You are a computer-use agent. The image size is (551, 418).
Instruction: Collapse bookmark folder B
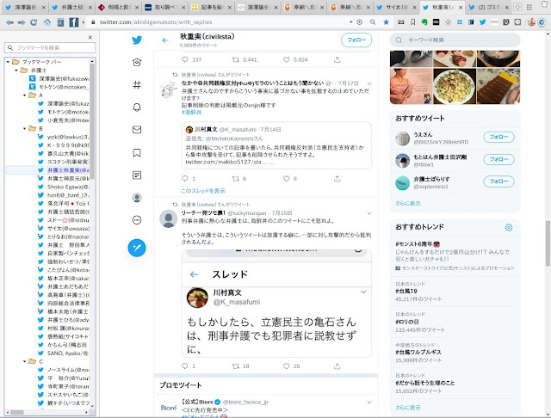[25, 128]
